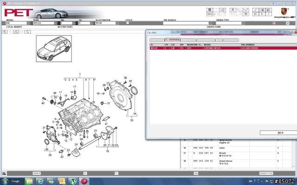Click the Cayenne thumbnail image above the diagram
297x185 pixels.
point(54,49)
